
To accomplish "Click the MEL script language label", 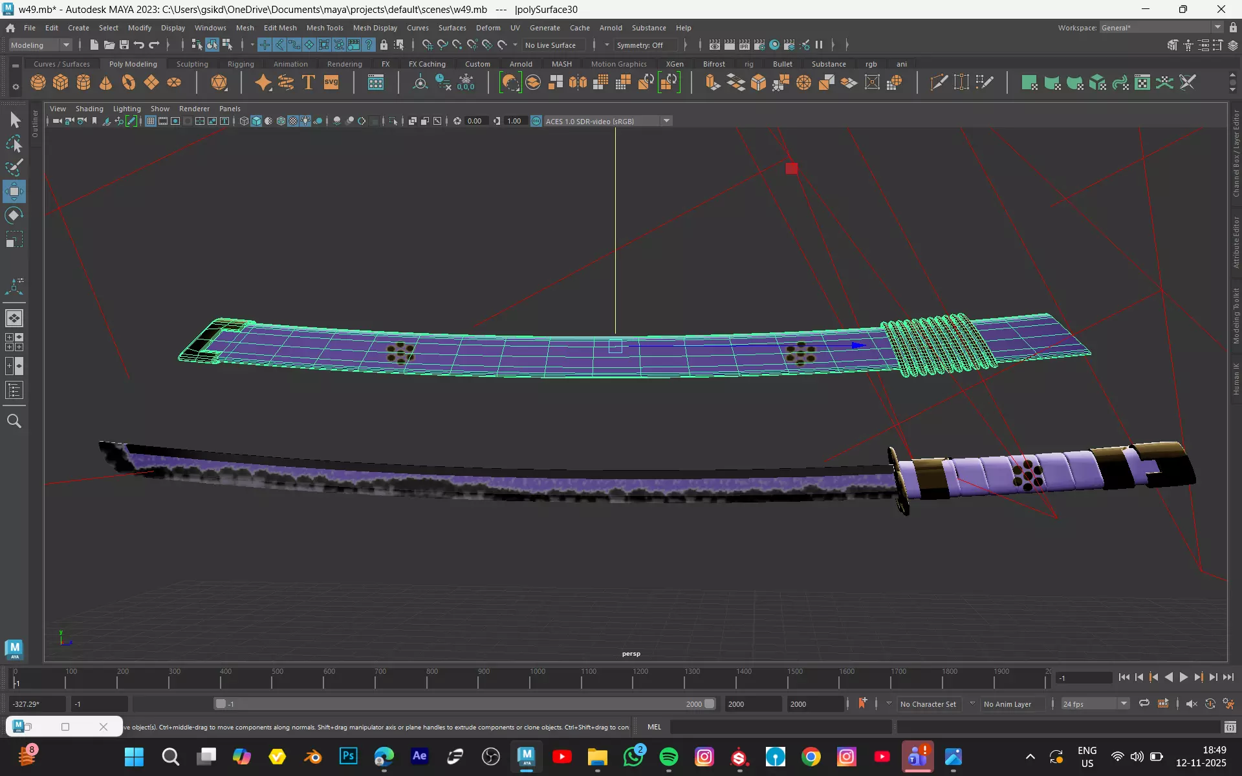I will tap(654, 727).
